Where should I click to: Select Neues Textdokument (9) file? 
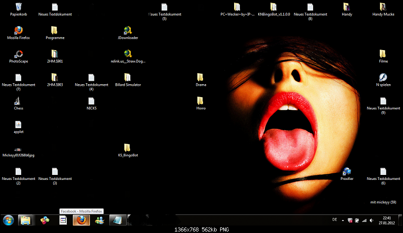(383, 106)
